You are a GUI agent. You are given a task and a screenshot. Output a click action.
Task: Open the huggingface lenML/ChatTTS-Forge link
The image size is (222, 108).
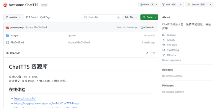coord(47,103)
